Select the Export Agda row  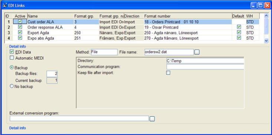pyautogui.click(x=132, y=33)
